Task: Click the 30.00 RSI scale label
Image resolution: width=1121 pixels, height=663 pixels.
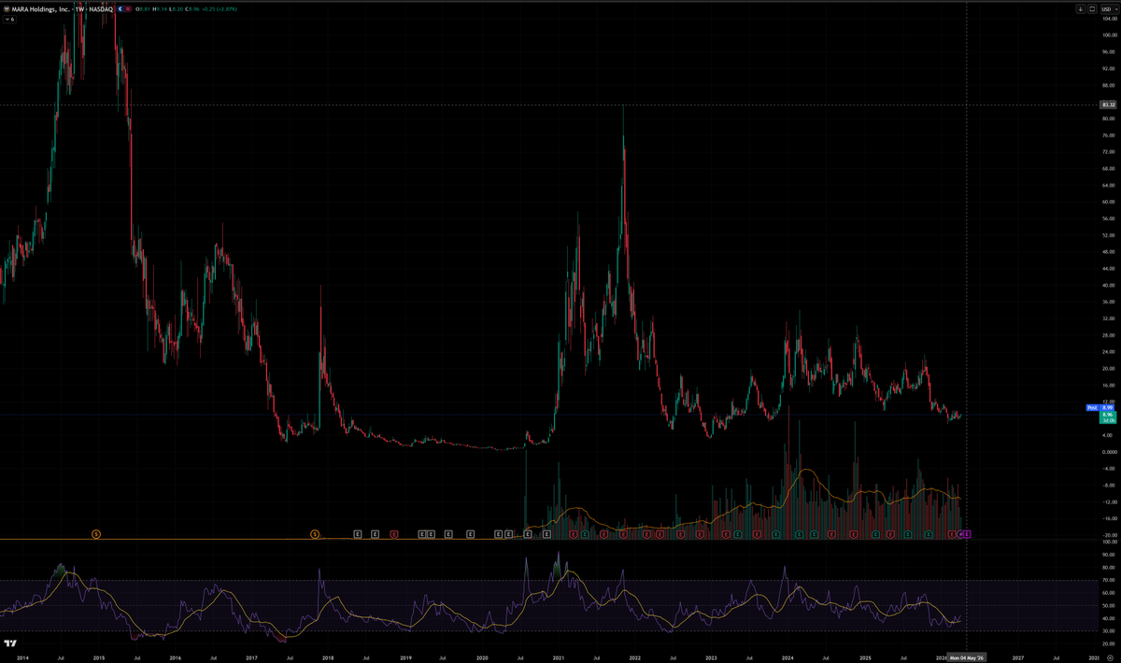Action: [1109, 631]
